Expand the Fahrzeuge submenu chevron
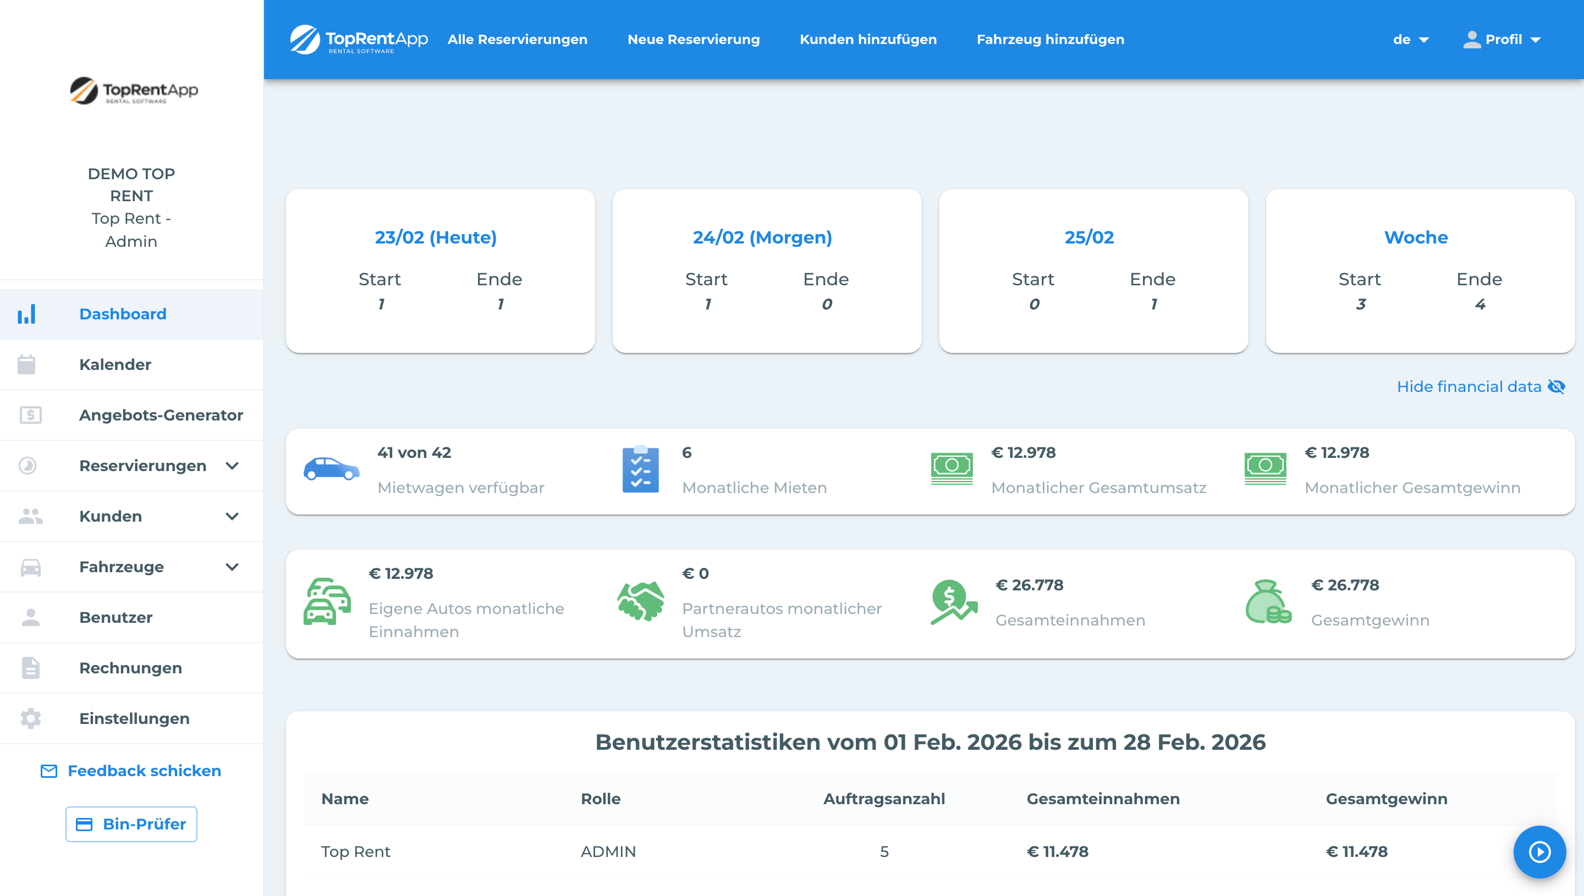This screenshot has height=896, width=1584. [232, 567]
